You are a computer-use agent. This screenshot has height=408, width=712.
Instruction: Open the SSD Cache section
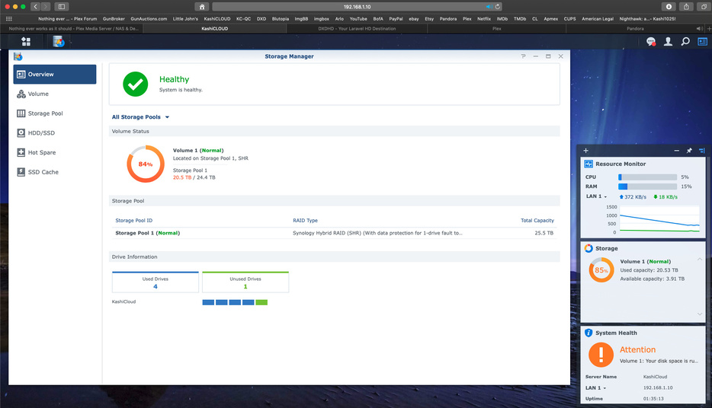(x=55, y=172)
